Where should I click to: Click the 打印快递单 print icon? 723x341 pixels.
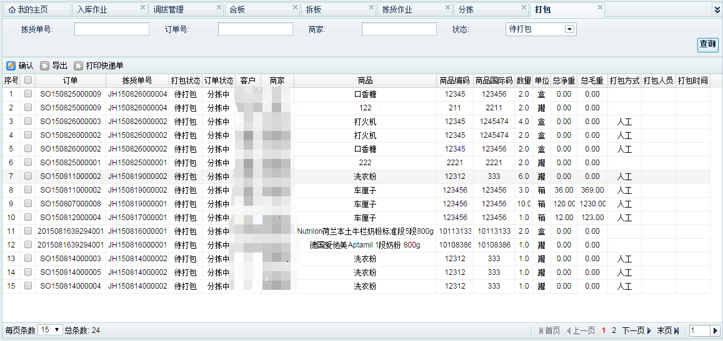(x=78, y=65)
